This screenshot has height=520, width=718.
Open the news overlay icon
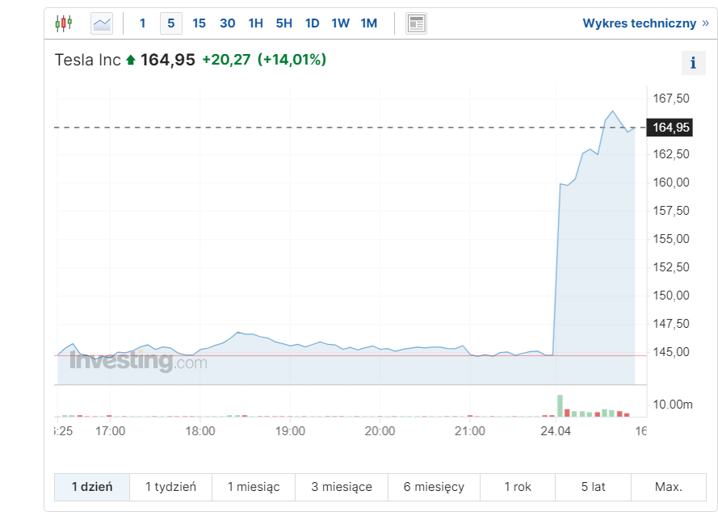pos(416,23)
